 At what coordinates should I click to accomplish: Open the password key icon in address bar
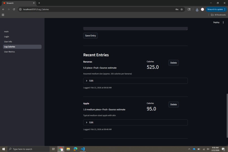[x=177, y=9]
